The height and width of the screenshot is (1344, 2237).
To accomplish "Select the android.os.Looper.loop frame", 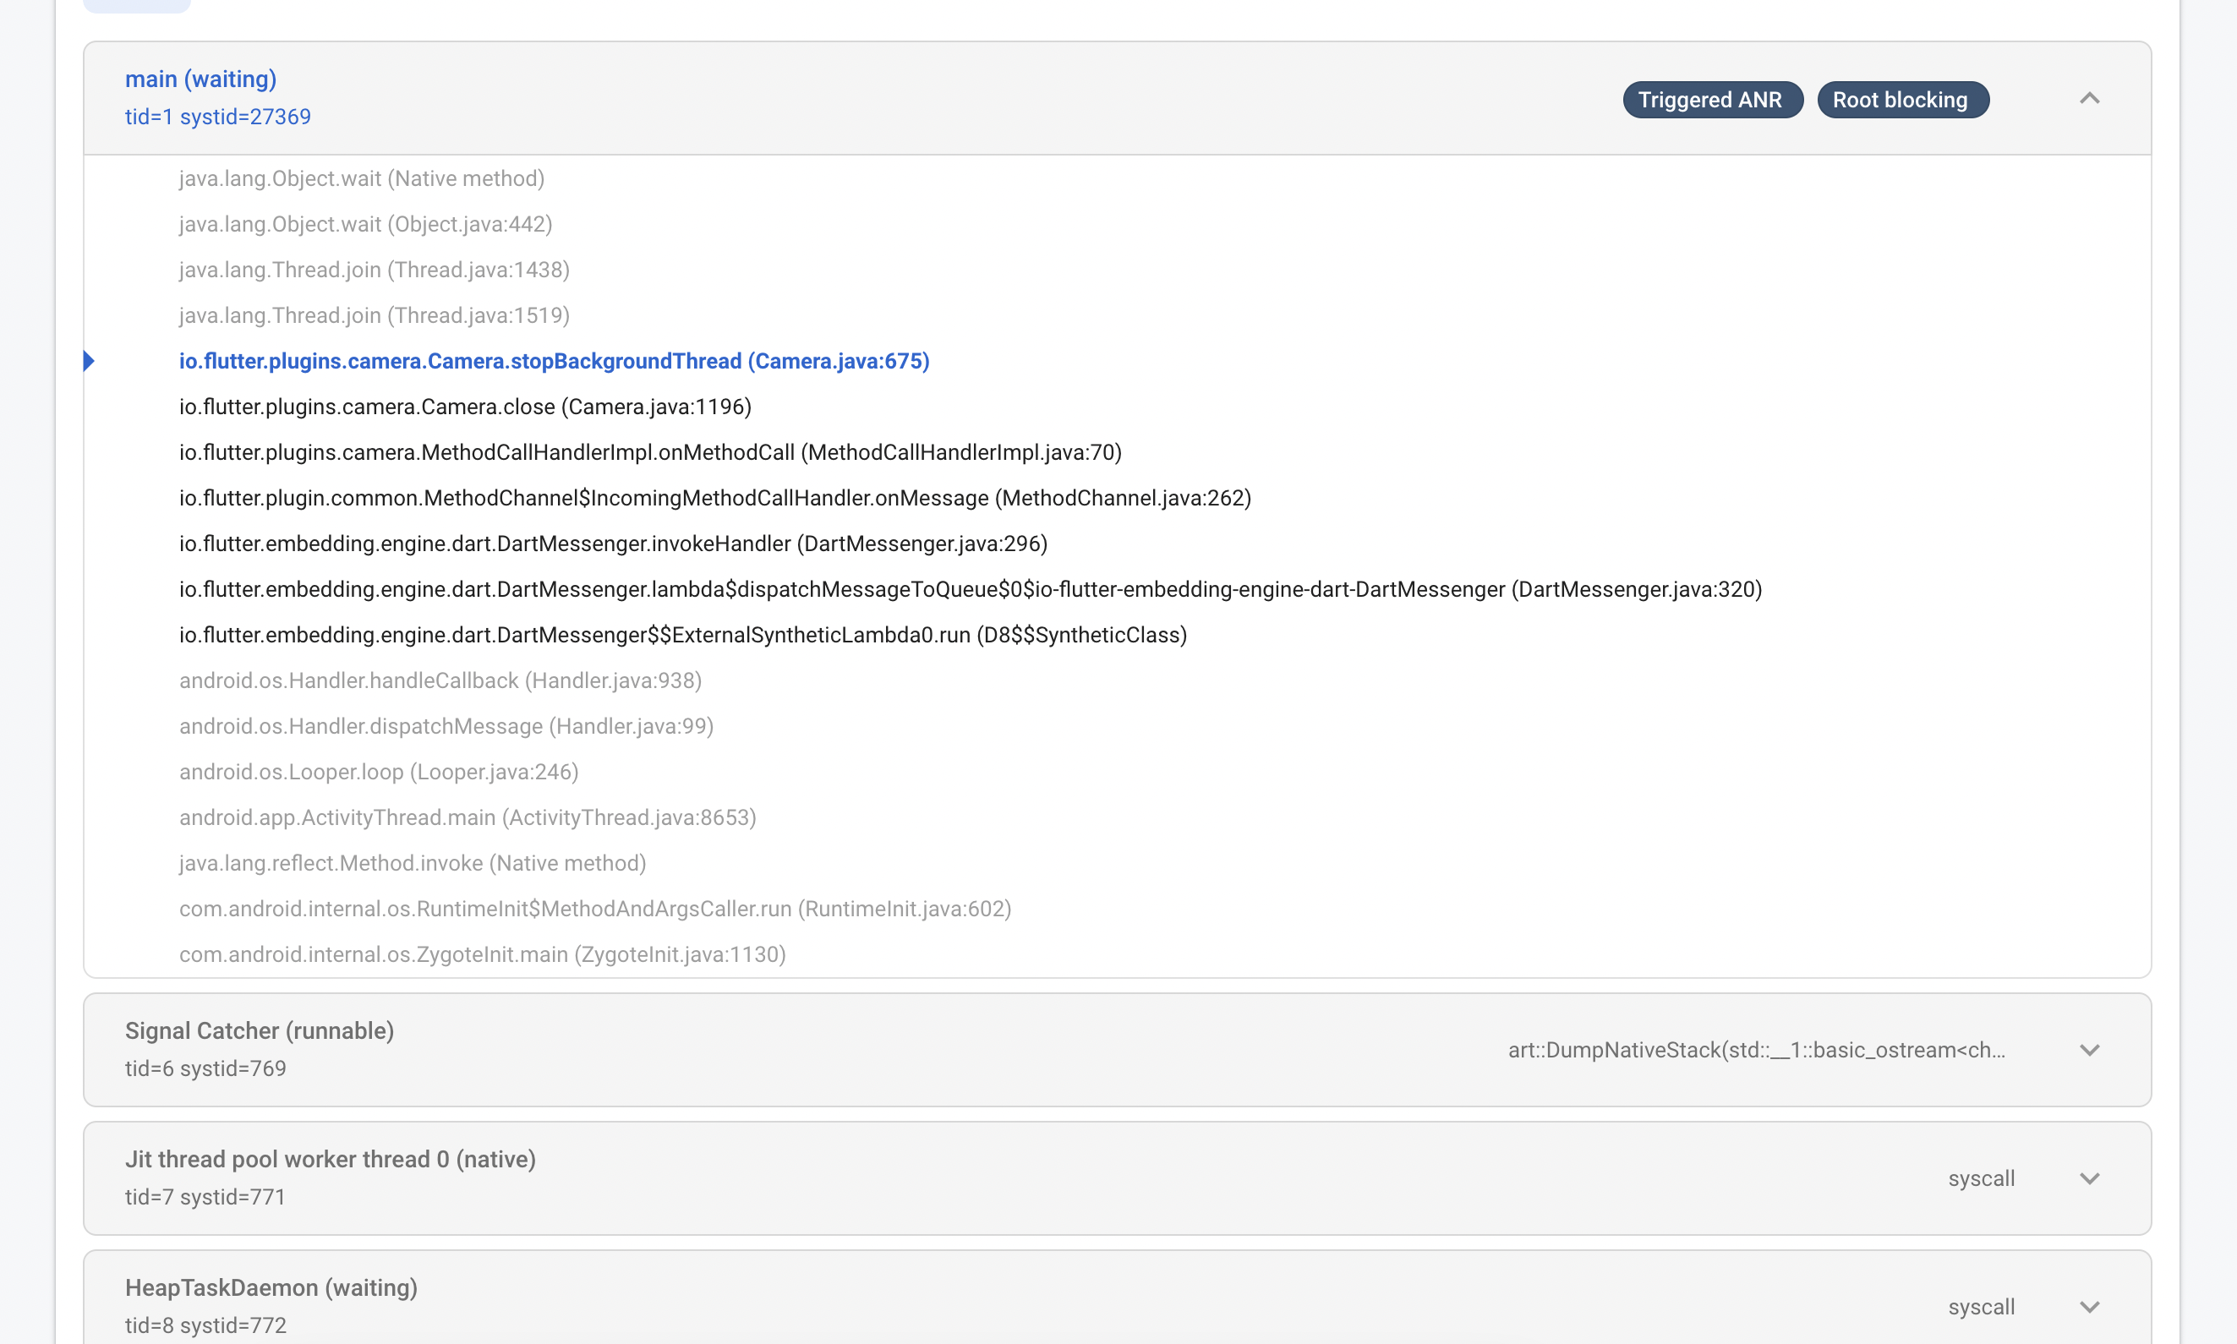I will (379, 772).
